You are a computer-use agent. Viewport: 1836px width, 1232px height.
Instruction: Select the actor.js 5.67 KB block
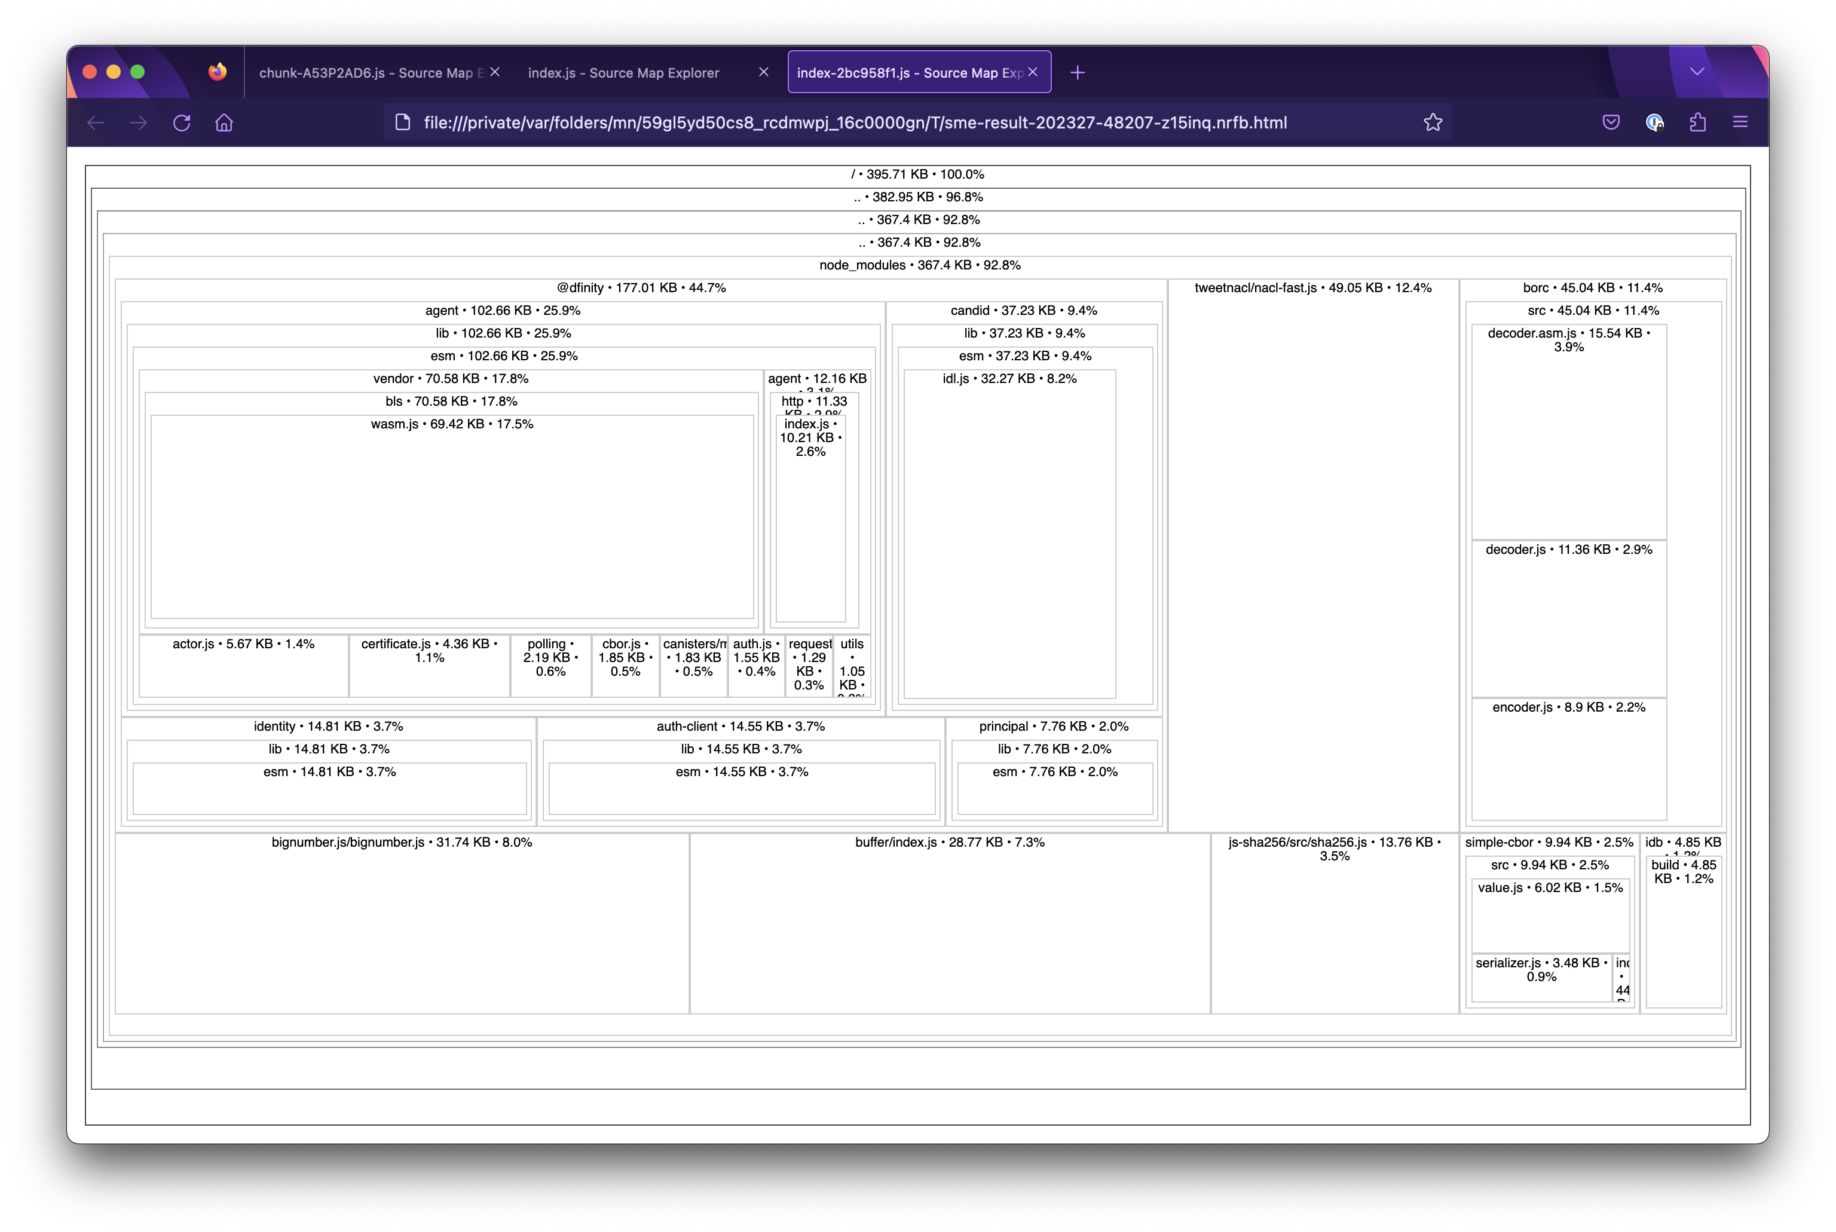244,666
